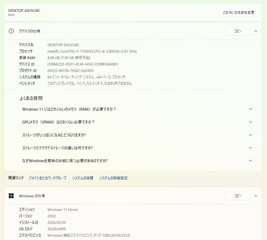Click the OS ビルド value 26200.6899
The height and width of the screenshot is (240, 267).
[x=57, y=229]
